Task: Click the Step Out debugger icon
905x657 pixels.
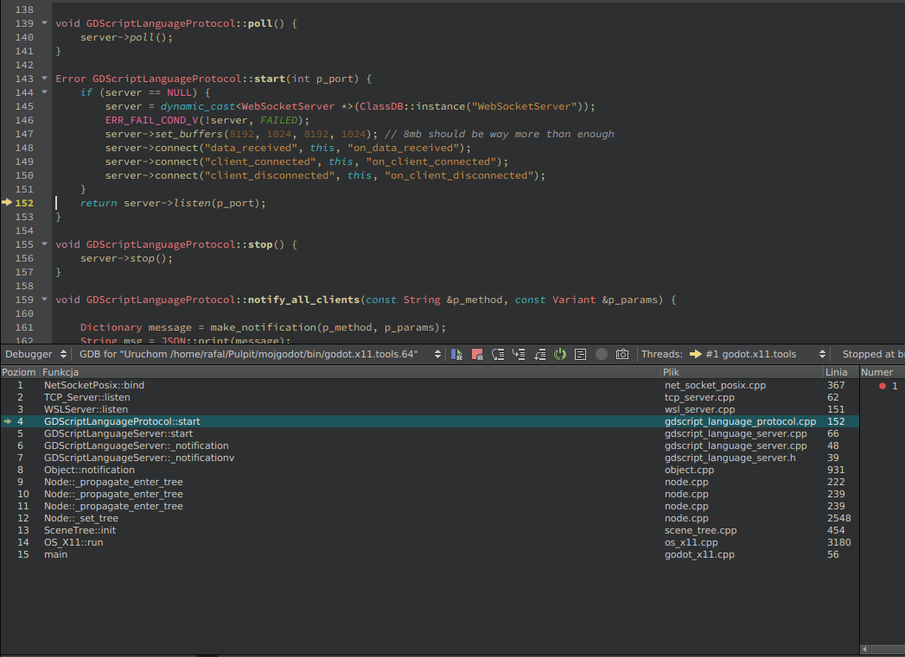Action: [539, 355]
